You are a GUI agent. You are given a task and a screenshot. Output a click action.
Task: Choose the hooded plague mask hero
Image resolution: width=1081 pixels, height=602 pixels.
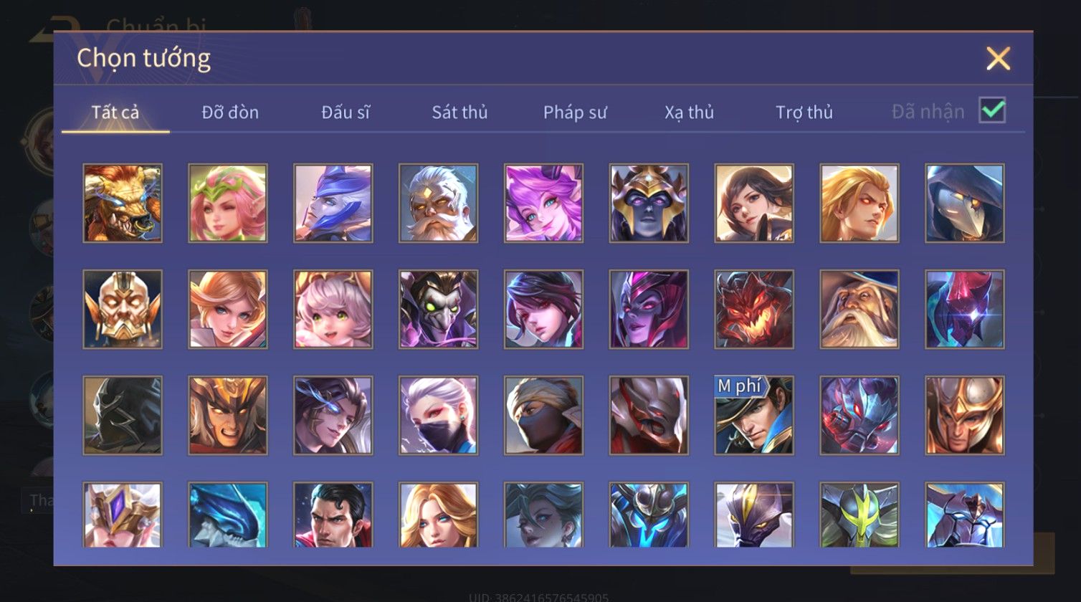(x=965, y=203)
